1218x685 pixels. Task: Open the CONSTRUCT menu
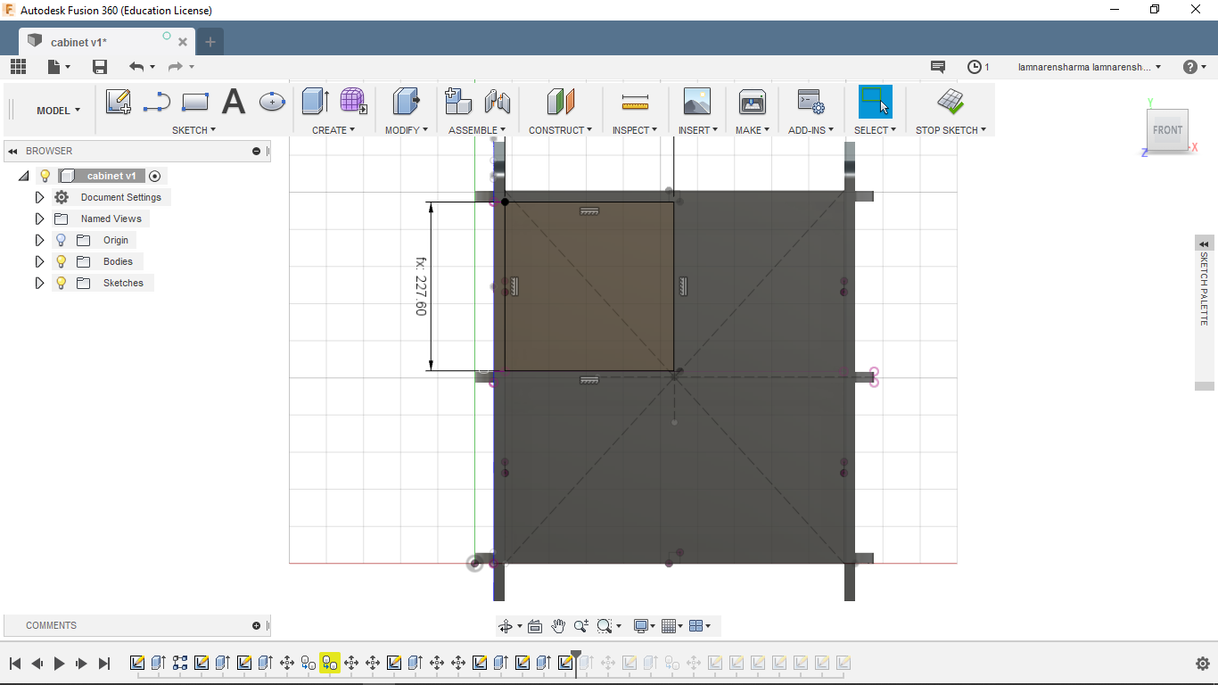click(560, 130)
